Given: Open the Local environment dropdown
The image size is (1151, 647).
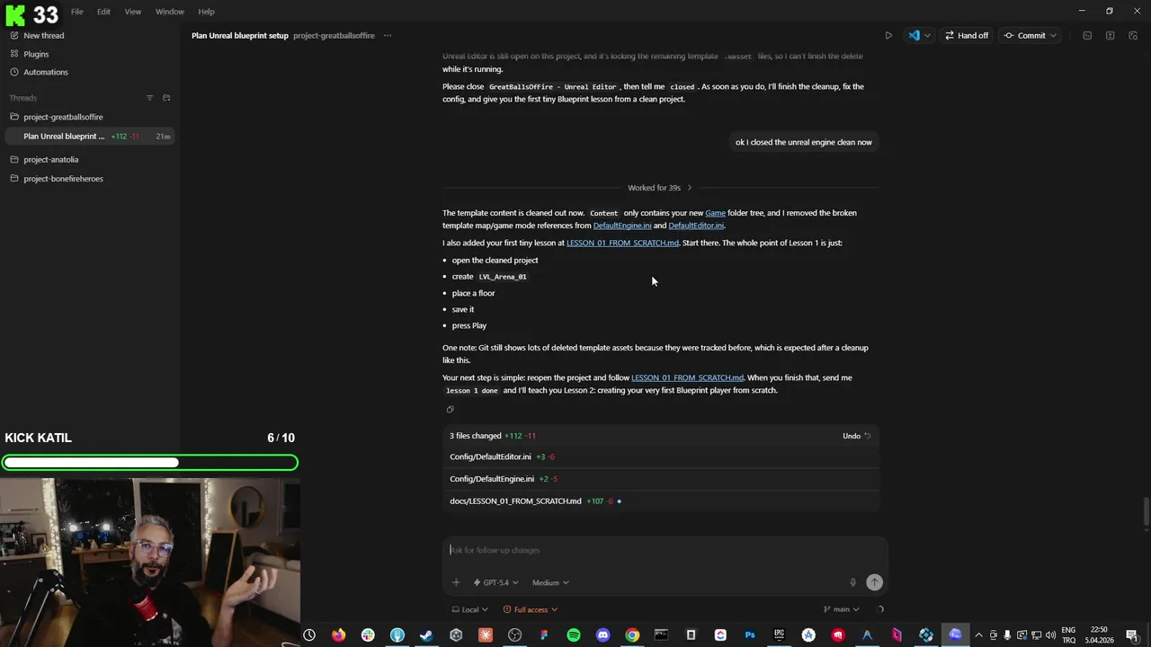Looking at the screenshot, I should (x=470, y=609).
